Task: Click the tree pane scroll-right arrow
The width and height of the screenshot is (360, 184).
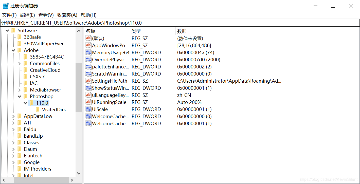Action: point(72,180)
